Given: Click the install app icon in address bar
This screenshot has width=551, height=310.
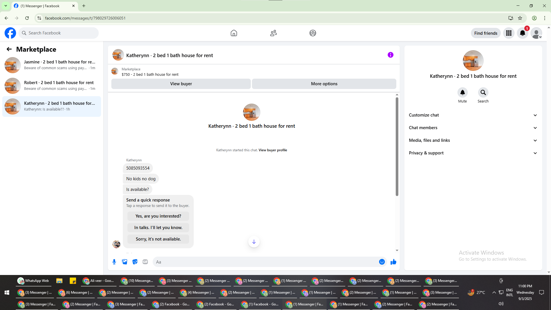Looking at the screenshot, I should pos(511,18).
